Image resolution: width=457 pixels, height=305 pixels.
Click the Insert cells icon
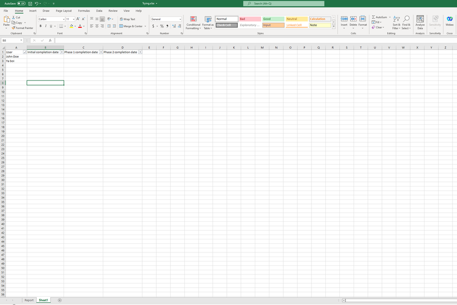click(344, 19)
